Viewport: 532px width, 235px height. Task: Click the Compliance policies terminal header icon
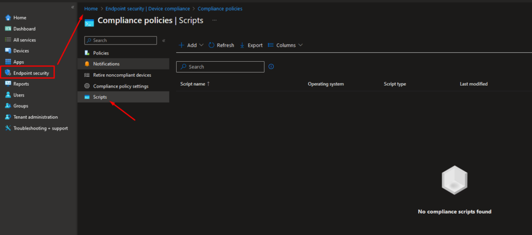(89, 23)
